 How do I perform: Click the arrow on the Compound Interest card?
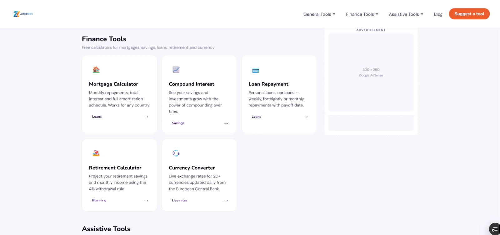(226, 123)
